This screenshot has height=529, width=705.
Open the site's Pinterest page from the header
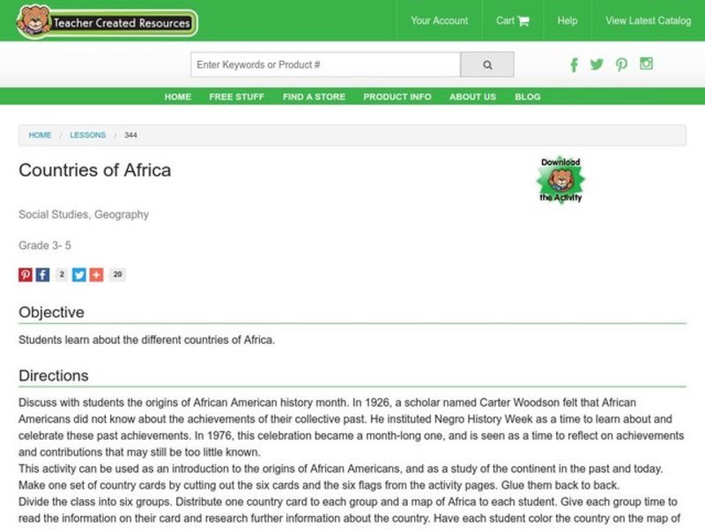coord(621,64)
